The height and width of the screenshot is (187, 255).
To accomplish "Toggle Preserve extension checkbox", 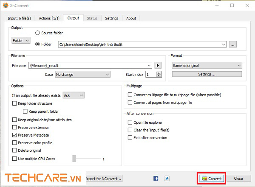I will tap(14, 128).
